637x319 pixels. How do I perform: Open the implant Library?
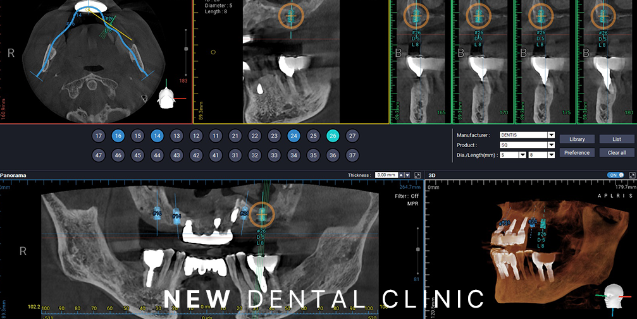click(577, 139)
